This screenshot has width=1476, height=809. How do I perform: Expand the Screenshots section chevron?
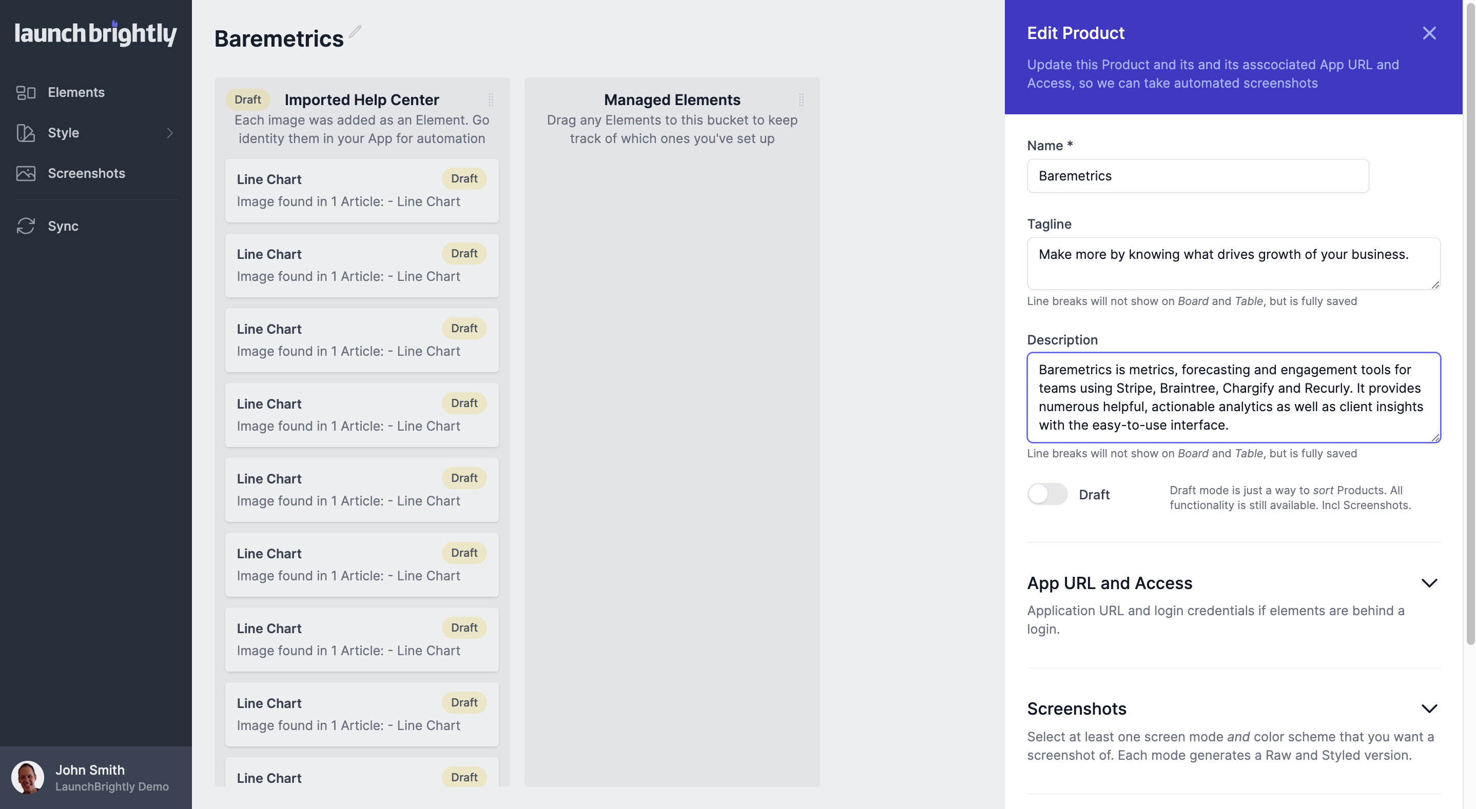coord(1429,709)
